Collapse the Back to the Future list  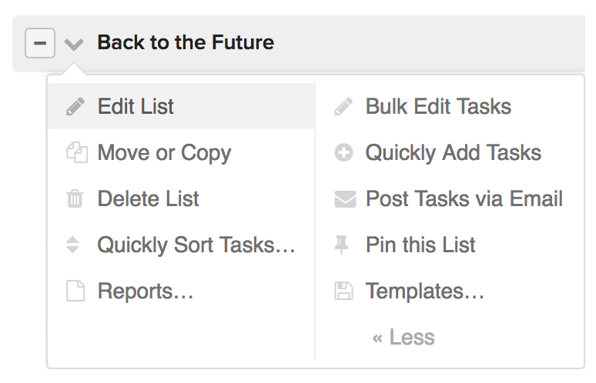coord(39,43)
